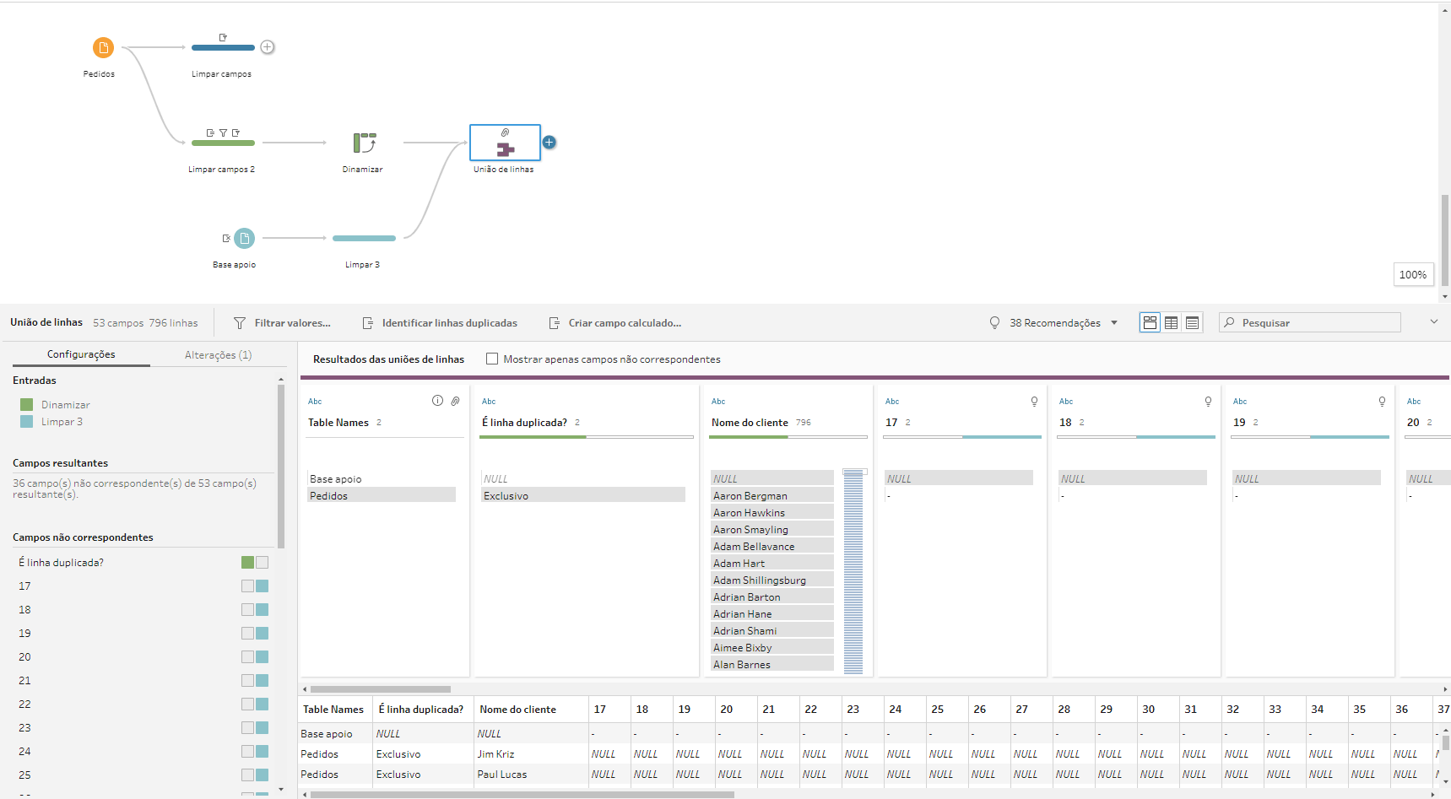The width and height of the screenshot is (1451, 799).
Task: Select the Dinamizar pivot step icon
Action: [364, 143]
